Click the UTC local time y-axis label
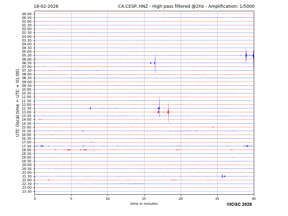 coord(18,102)
